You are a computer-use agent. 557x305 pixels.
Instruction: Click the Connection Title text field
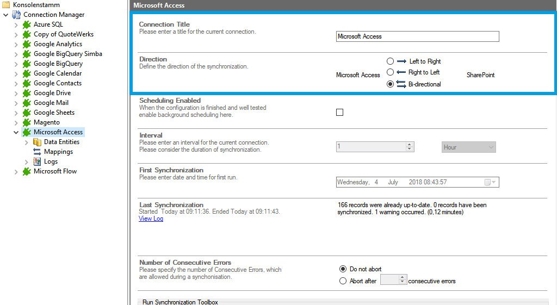pyautogui.click(x=417, y=36)
